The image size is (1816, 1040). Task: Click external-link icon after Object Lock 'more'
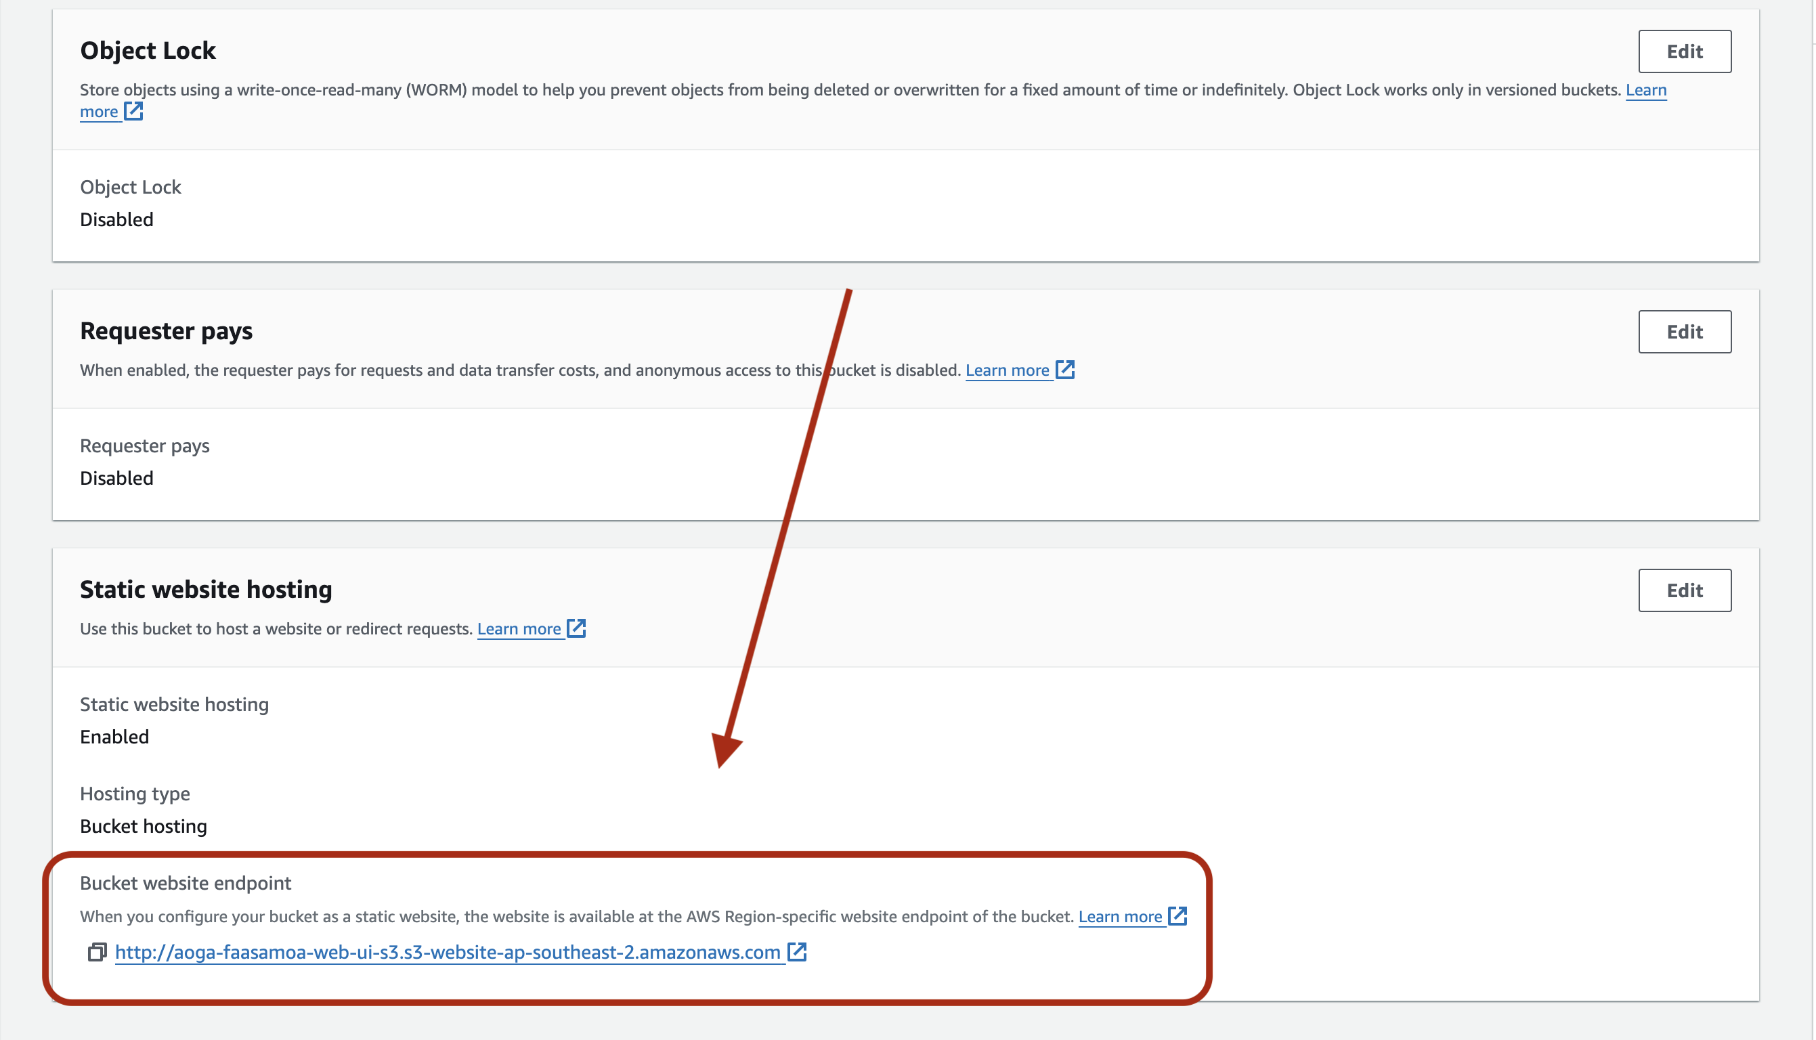click(x=133, y=112)
